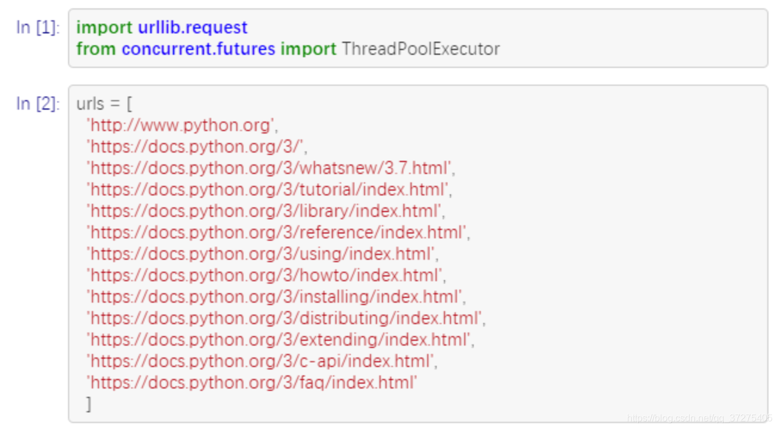This screenshot has width=778, height=429.
Task: Click the faq/index.html URL line
Action: (x=252, y=383)
